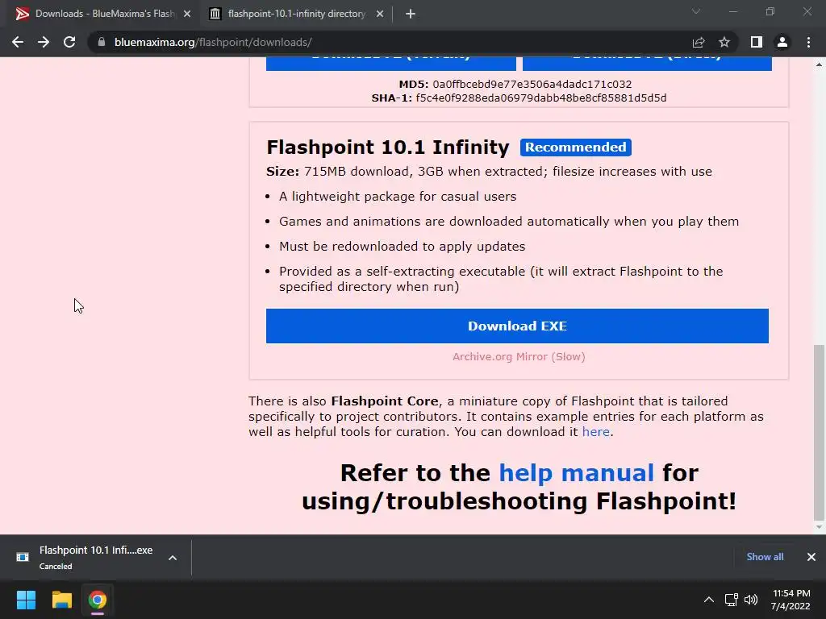826x619 pixels.
Task: Click the scrollbar down arrow
Action: (819, 527)
